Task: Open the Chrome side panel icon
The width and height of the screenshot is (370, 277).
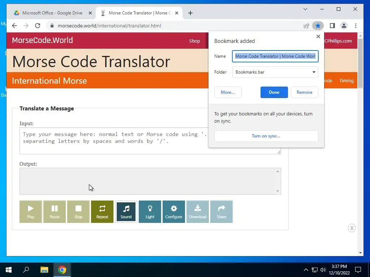Action: pyautogui.click(x=332, y=26)
